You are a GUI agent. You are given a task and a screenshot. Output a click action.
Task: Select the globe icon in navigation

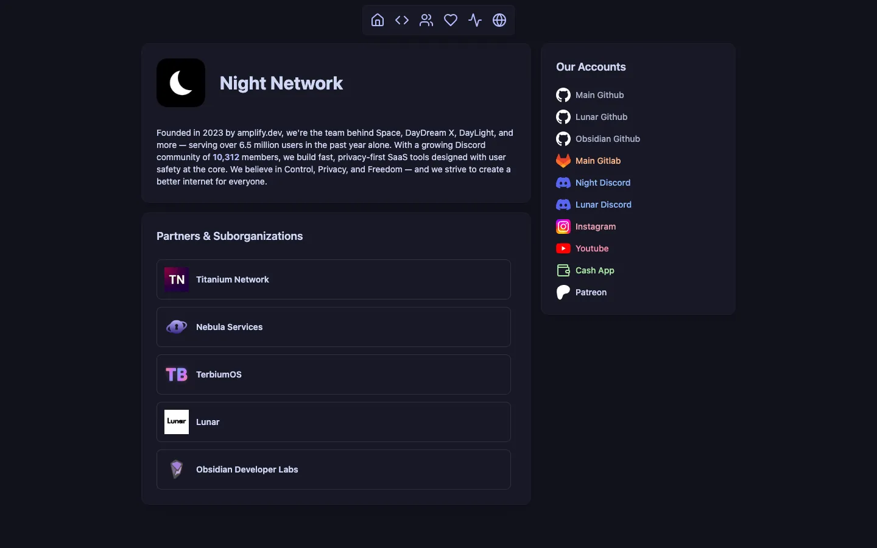(499, 20)
